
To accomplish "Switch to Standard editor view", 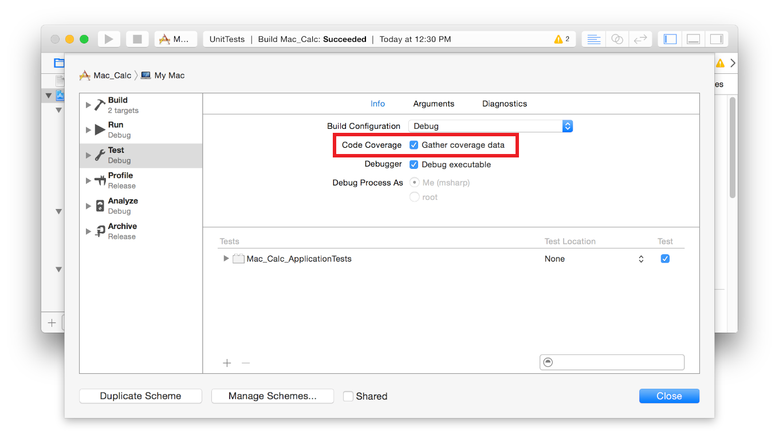I will [594, 39].
